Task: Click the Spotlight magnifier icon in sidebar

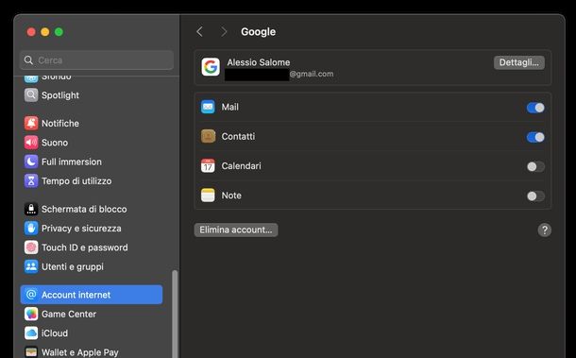Action: [31, 95]
